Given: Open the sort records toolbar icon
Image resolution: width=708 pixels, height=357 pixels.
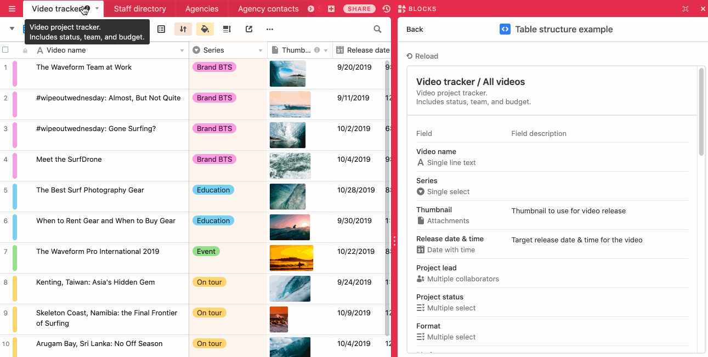Looking at the screenshot, I should pyautogui.click(x=183, y=29).
